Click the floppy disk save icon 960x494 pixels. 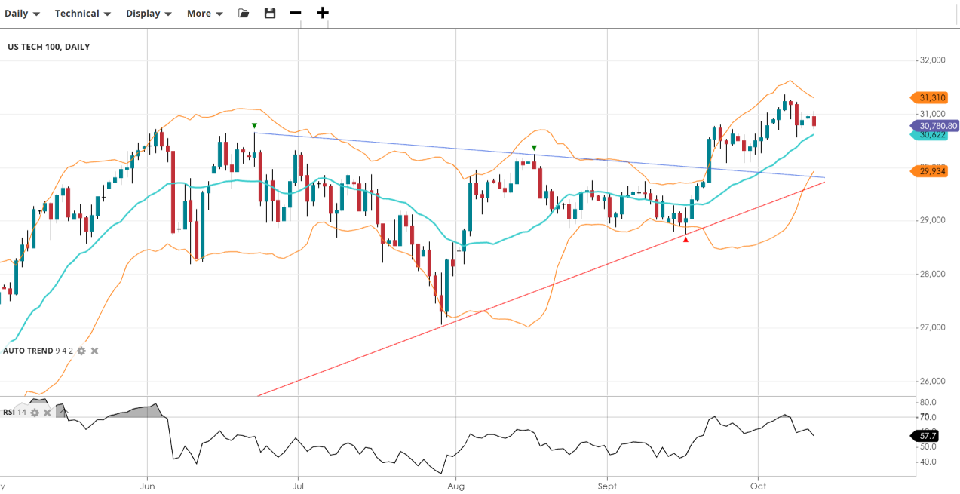pyautogui.click(x=270, y=13)
